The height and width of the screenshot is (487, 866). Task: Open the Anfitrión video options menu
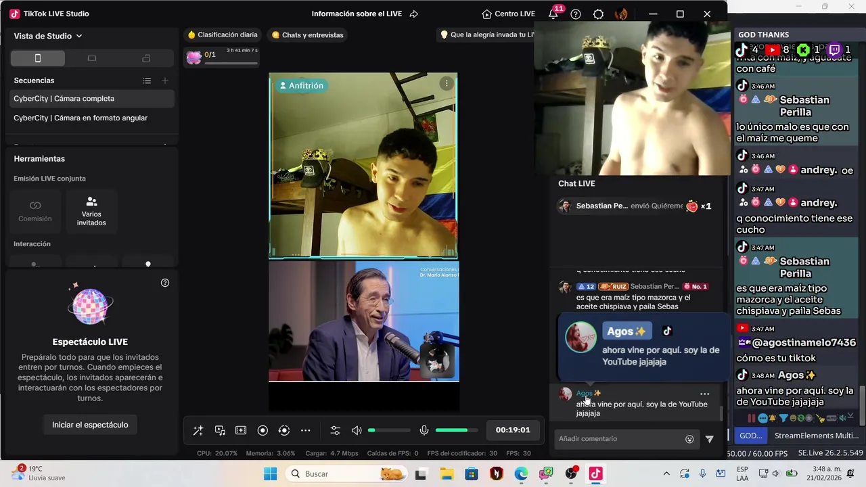[447, 83]
